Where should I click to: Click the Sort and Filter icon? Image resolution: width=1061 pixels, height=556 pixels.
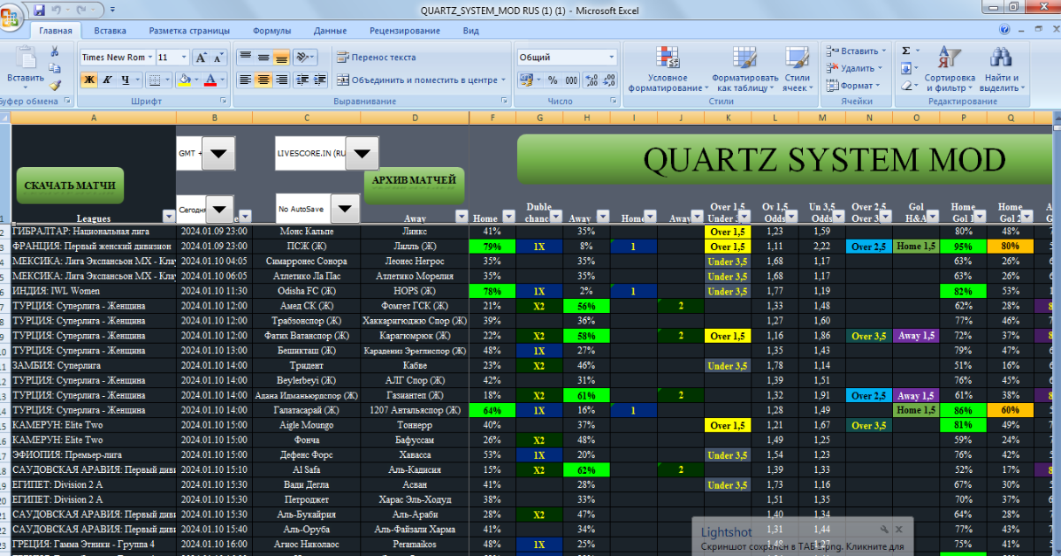pyautogui.click(x=949, y=71)
